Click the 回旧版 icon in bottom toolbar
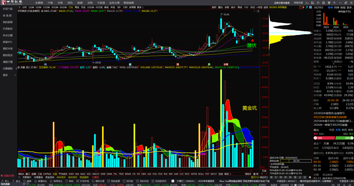The image size is (354, 186). (124, 181)
